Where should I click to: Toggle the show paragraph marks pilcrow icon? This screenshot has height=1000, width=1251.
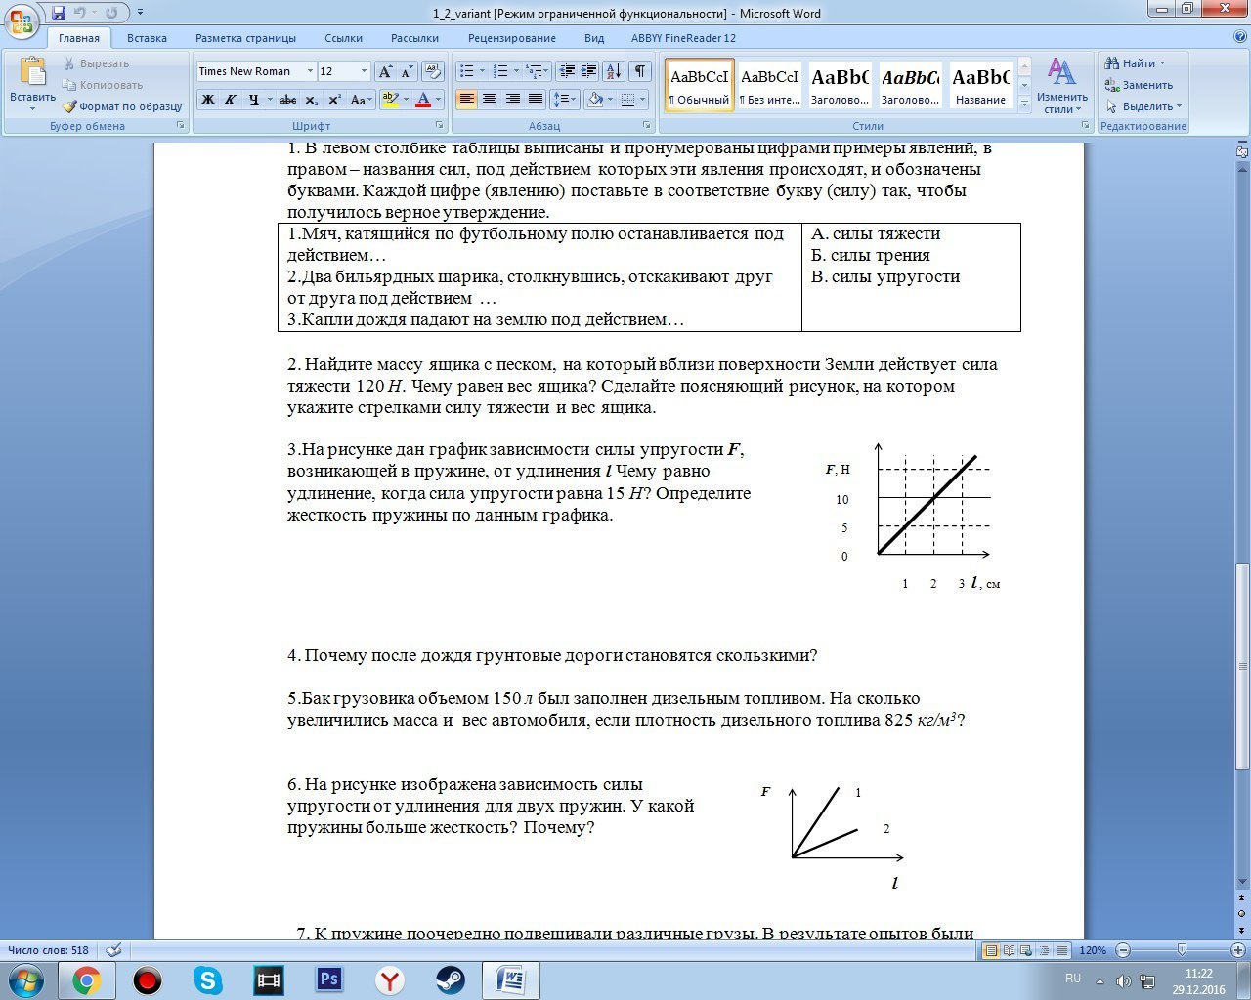pyautogui.click(x=639, y=71)
